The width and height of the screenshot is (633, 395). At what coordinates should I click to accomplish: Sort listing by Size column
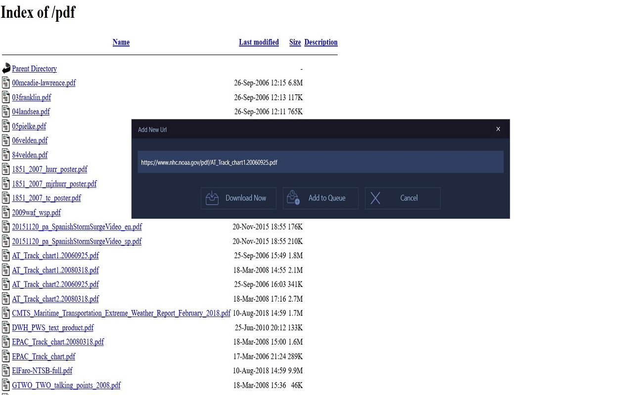(x=295, y=42)
